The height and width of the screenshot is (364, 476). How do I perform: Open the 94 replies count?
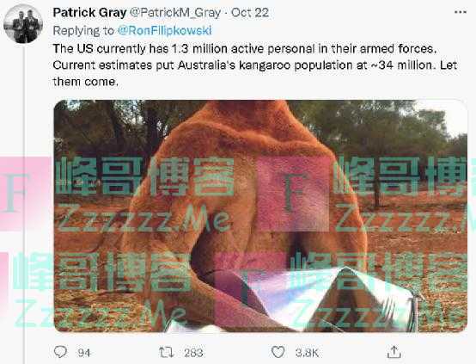[x=84, y=353]
